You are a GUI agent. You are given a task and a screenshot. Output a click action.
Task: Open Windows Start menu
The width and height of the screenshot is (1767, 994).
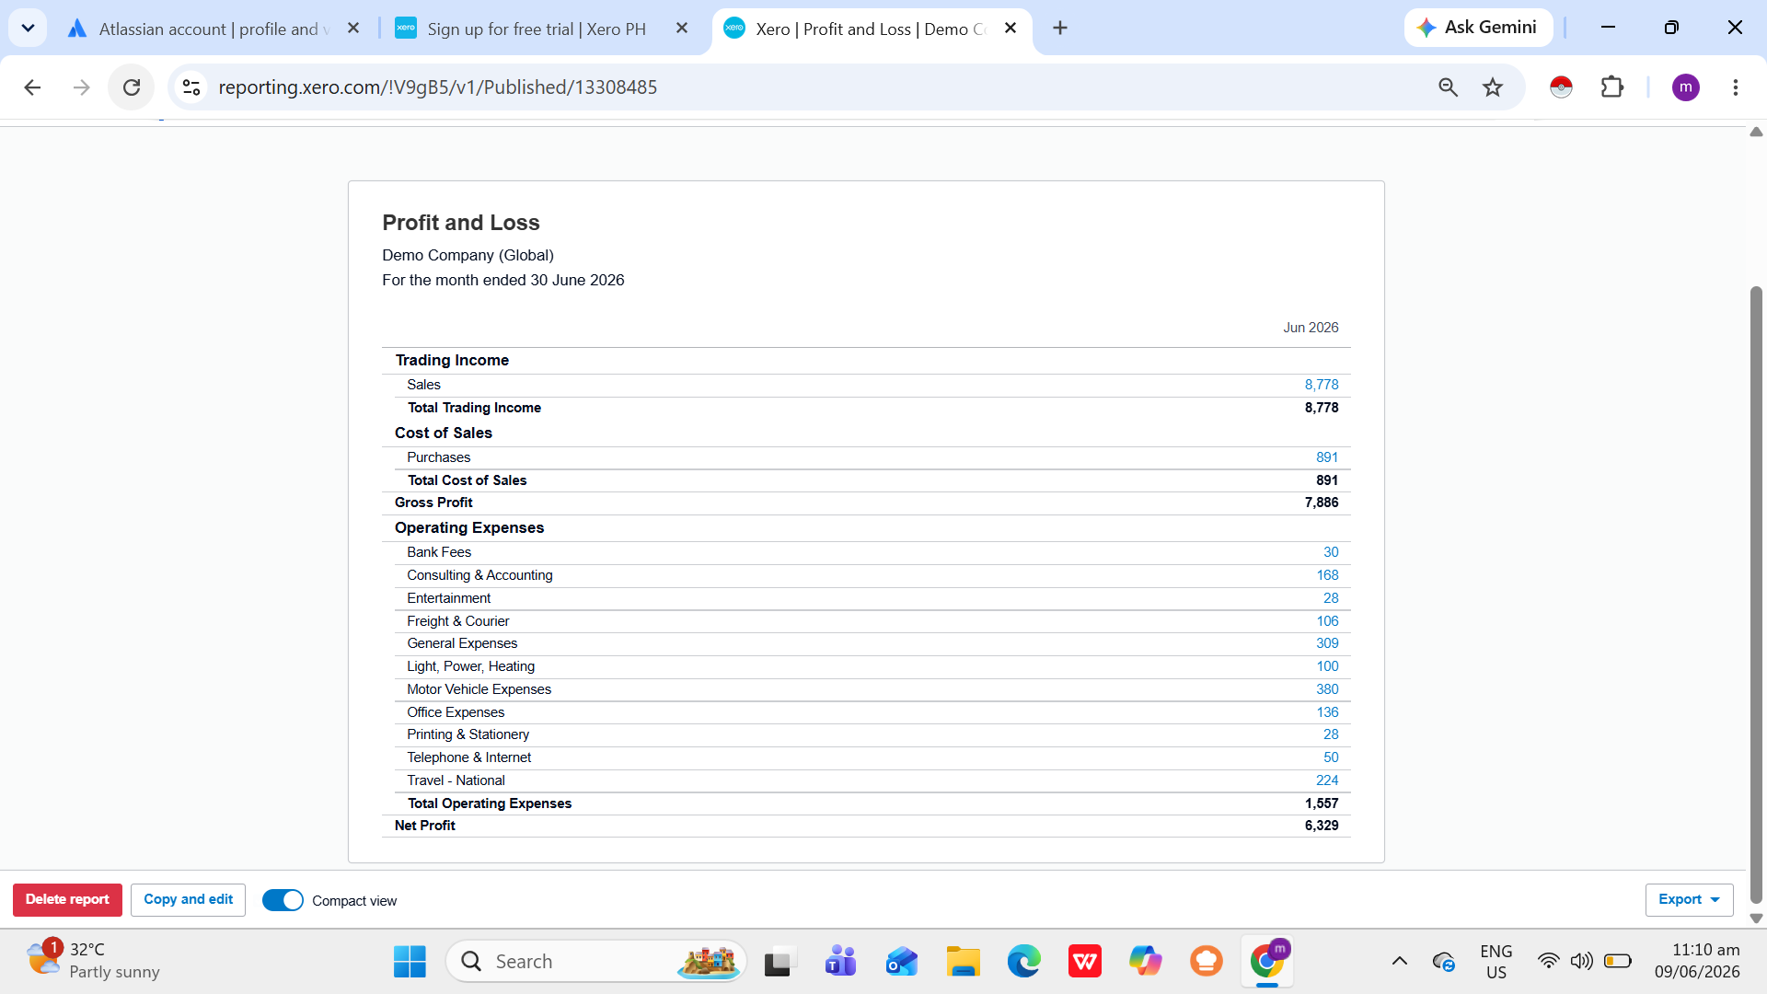pyautogui.click(x=410, y=962)
